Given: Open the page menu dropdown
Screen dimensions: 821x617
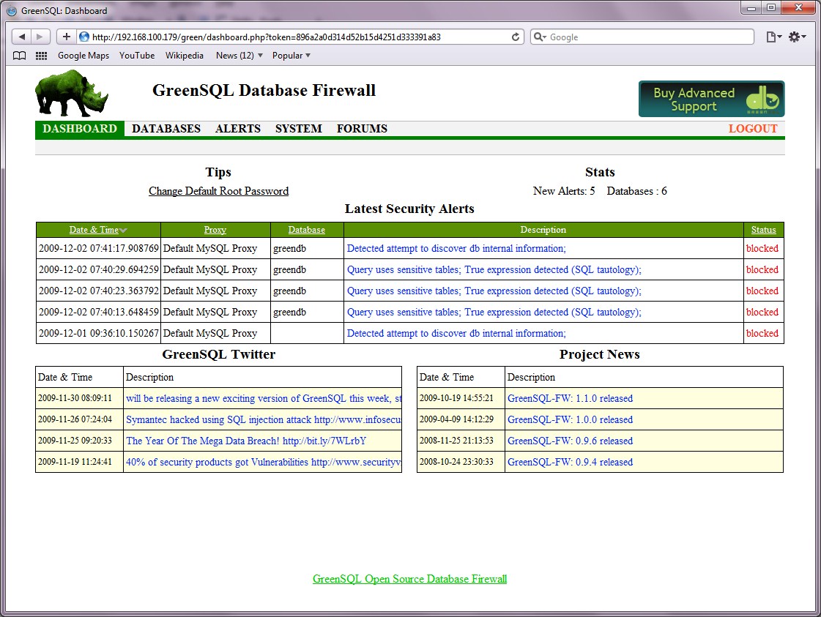Looking at the screenshot, I should [773, 37].
